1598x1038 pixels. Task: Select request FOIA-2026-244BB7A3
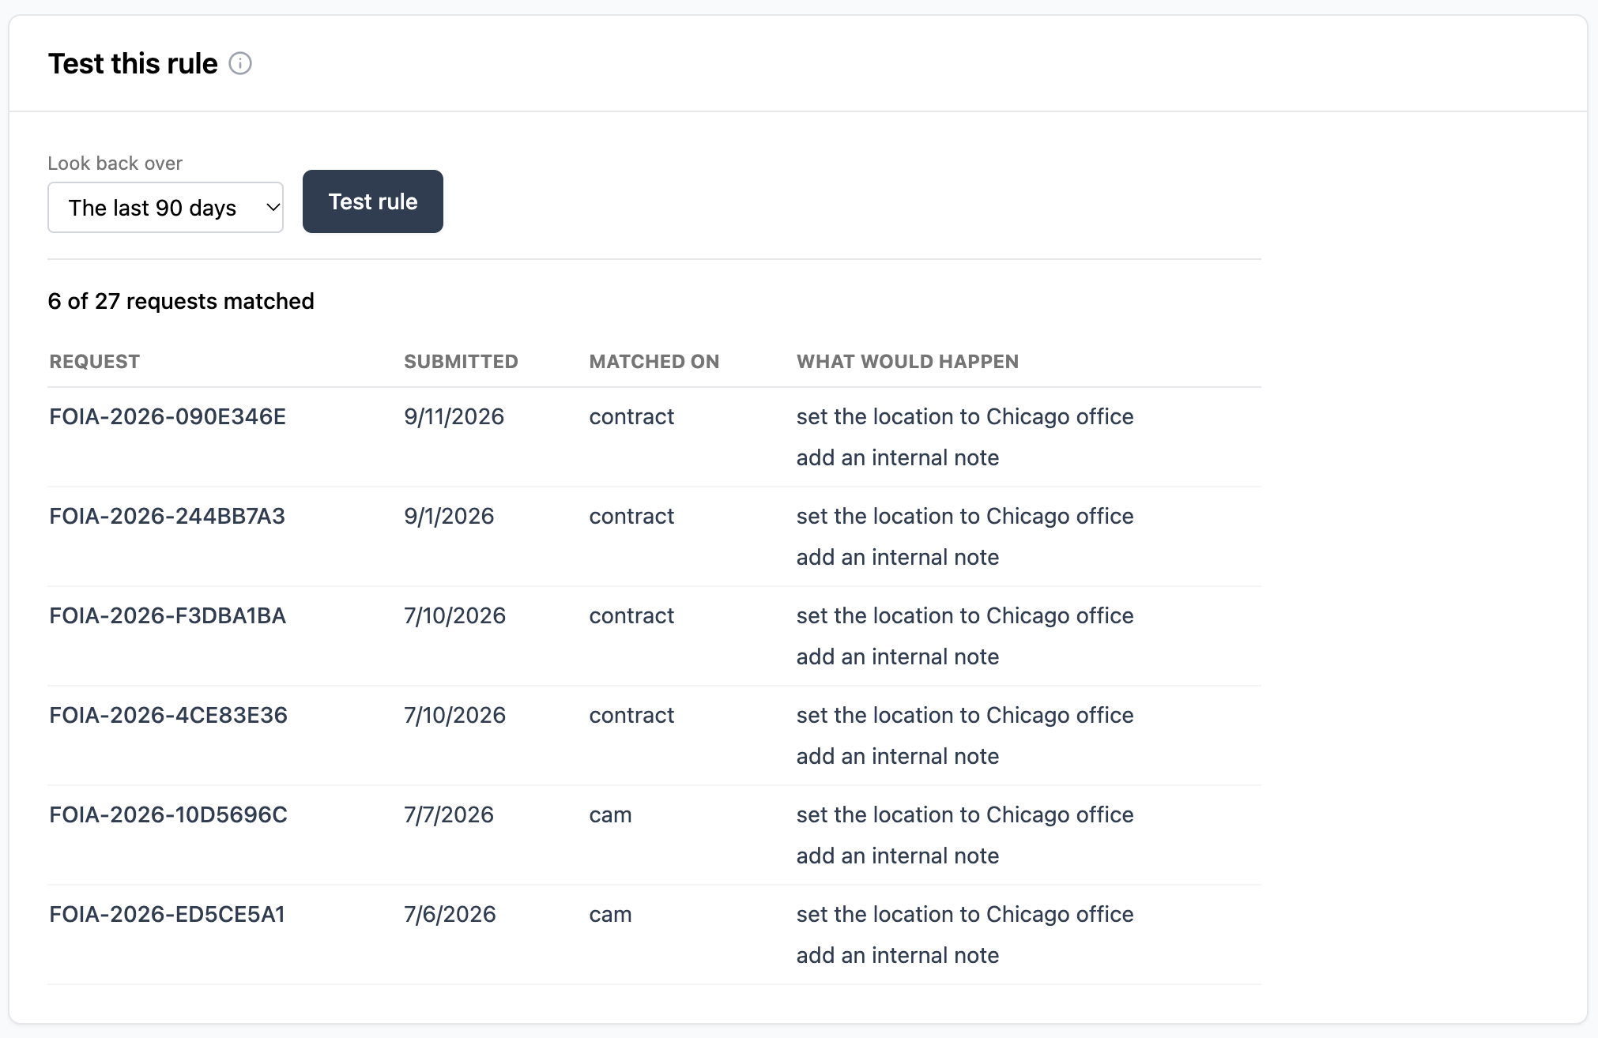pyautogui.click(x=167, y=516)
